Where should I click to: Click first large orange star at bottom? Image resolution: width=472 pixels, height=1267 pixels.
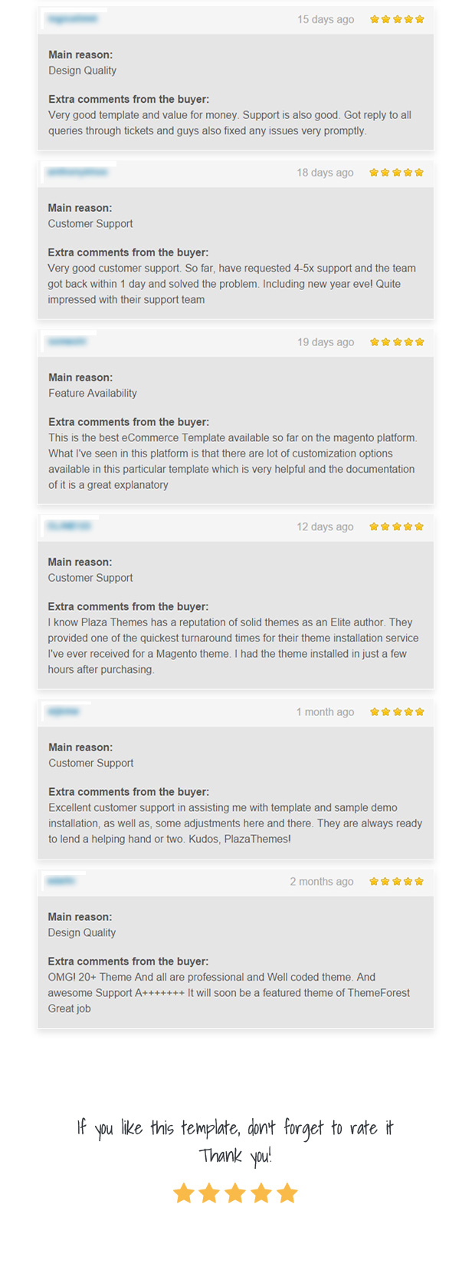pos(183,1193)
